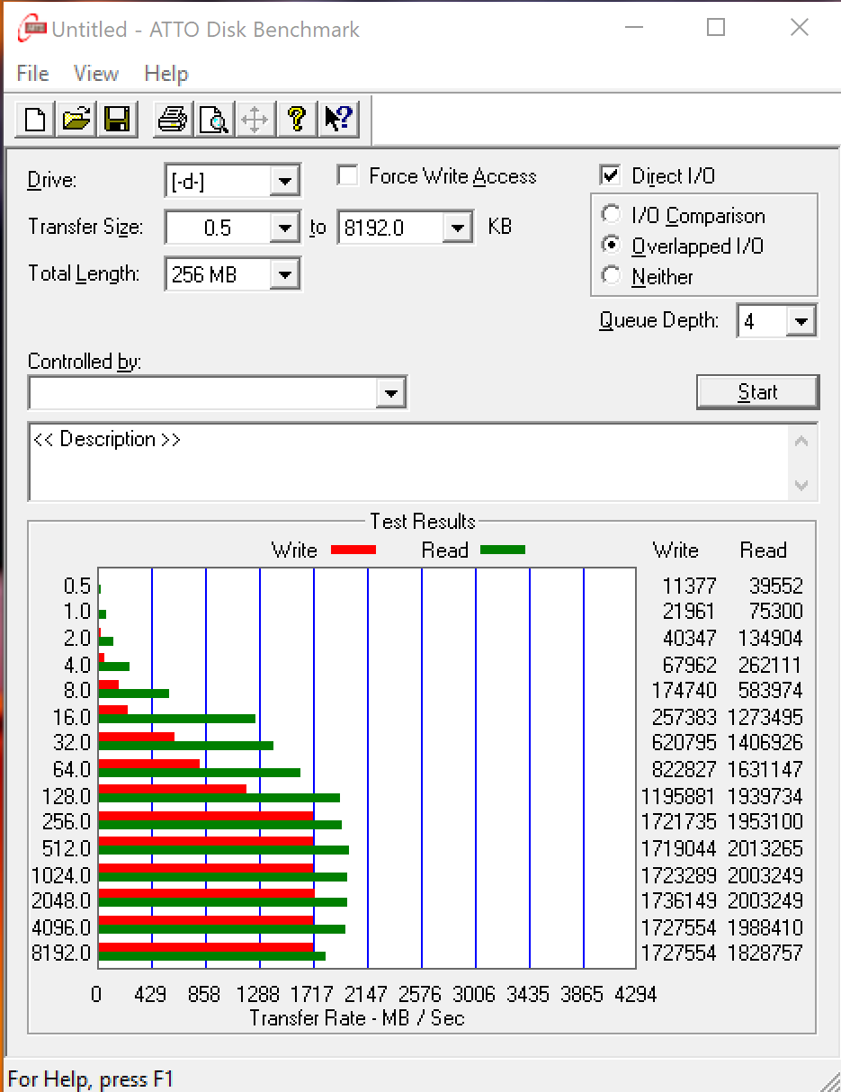The width and height of the screenshot is (841, 1092).
Task: Select the I/O Comparison radio button
Action: pyautogui.click(x=612, y=216)
